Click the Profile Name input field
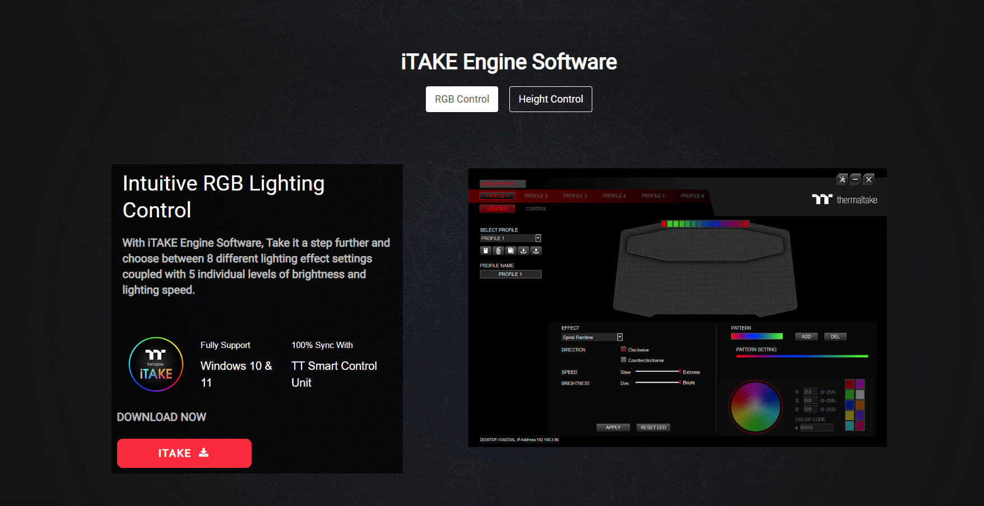Viewport: 984px width, 506px height. click(x=510, y=274)
